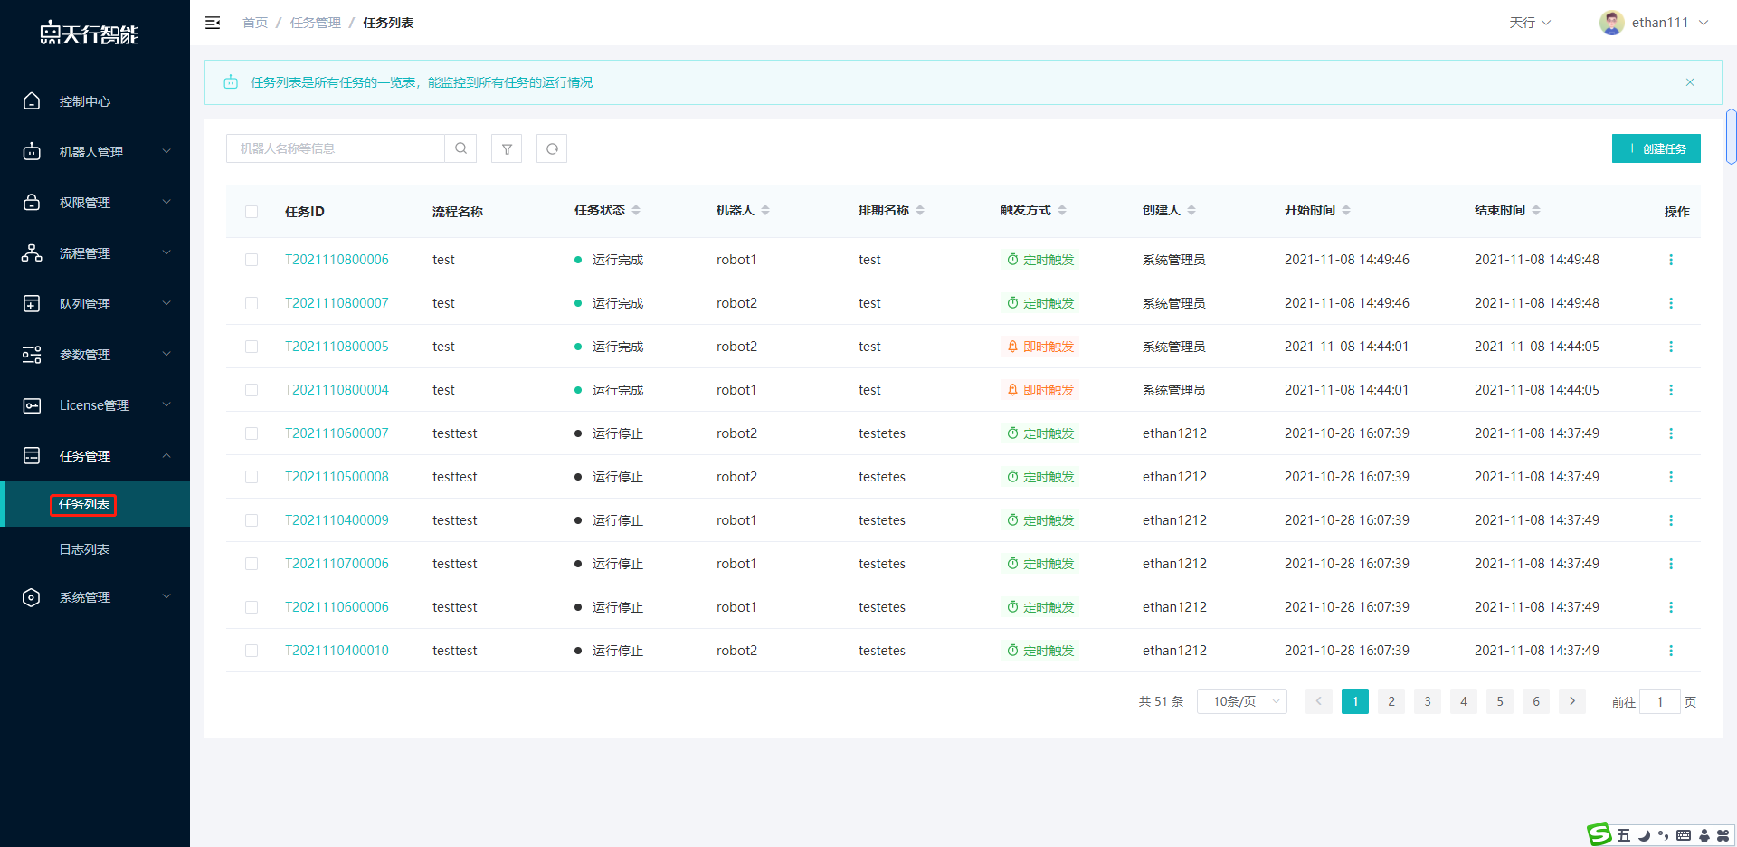Open the ethan111 user dropdown arrow

(1704, 23)
